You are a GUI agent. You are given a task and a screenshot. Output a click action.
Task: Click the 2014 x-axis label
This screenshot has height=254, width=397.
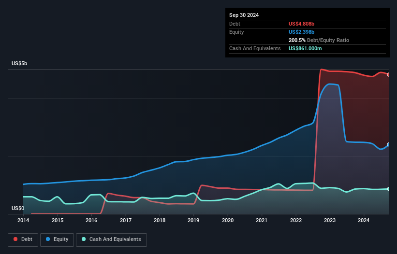23,220
